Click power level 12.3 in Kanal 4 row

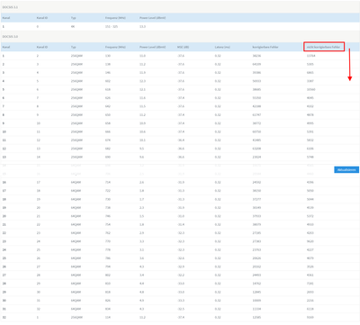click(142, 81)
